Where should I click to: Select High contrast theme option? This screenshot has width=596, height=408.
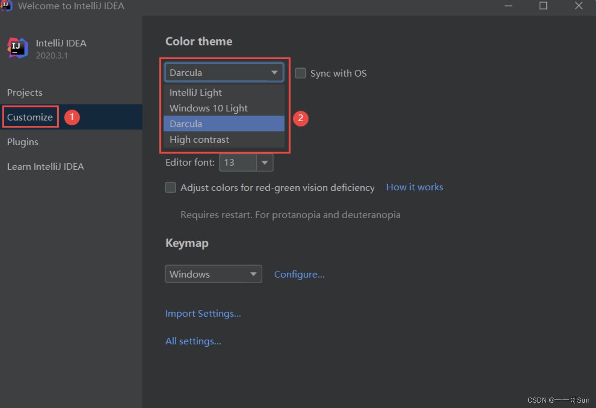point(224,139)
